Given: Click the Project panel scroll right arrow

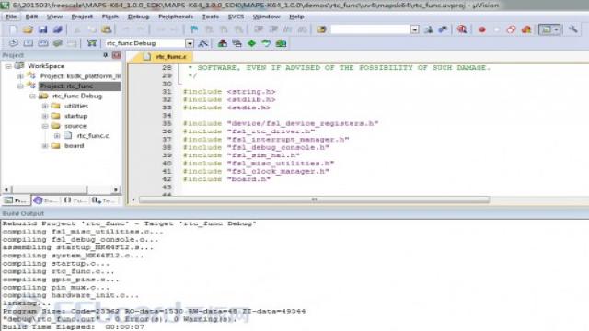Looking at the screenshot, I should (x=116, y=189).
